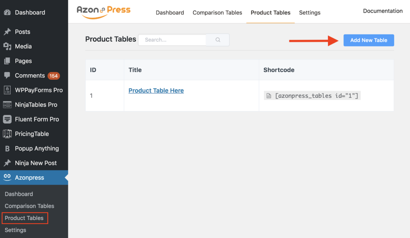Click the Posts pin icon in sidebar
The width and height of the screenshot is (410, 238).
point(7,32)
